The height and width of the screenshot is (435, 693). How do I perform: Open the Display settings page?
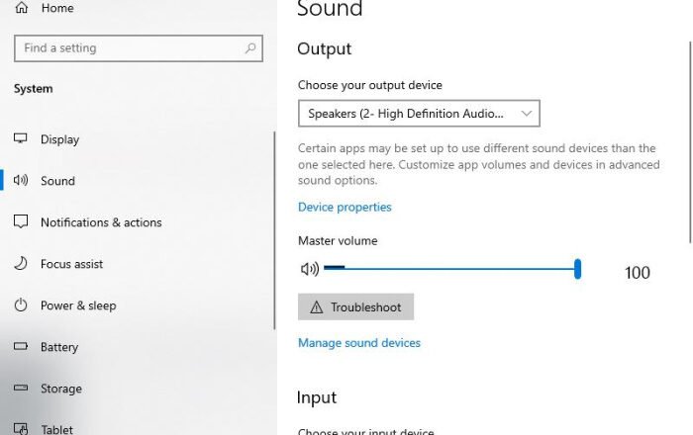point(59,139)
